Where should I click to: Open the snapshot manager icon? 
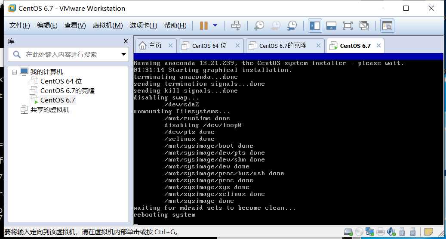292,26
